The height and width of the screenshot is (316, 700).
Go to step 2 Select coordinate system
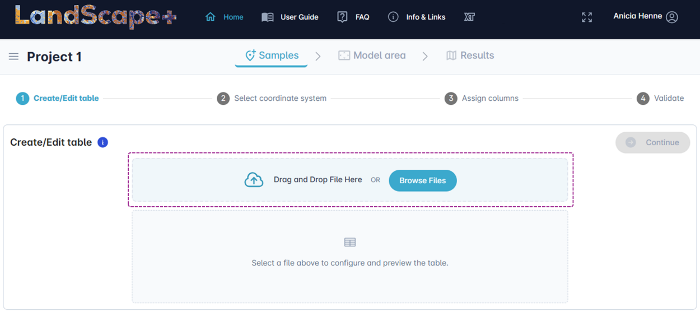(x=272, y=99)
